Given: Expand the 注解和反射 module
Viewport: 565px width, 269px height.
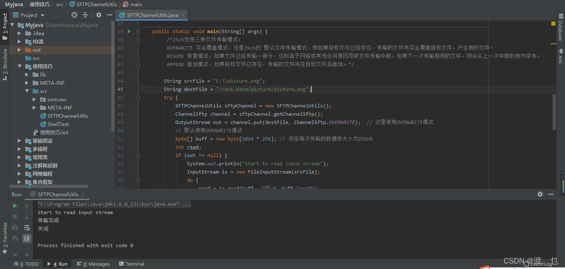Looking at the screenshot, I should (x=20, y=166).
